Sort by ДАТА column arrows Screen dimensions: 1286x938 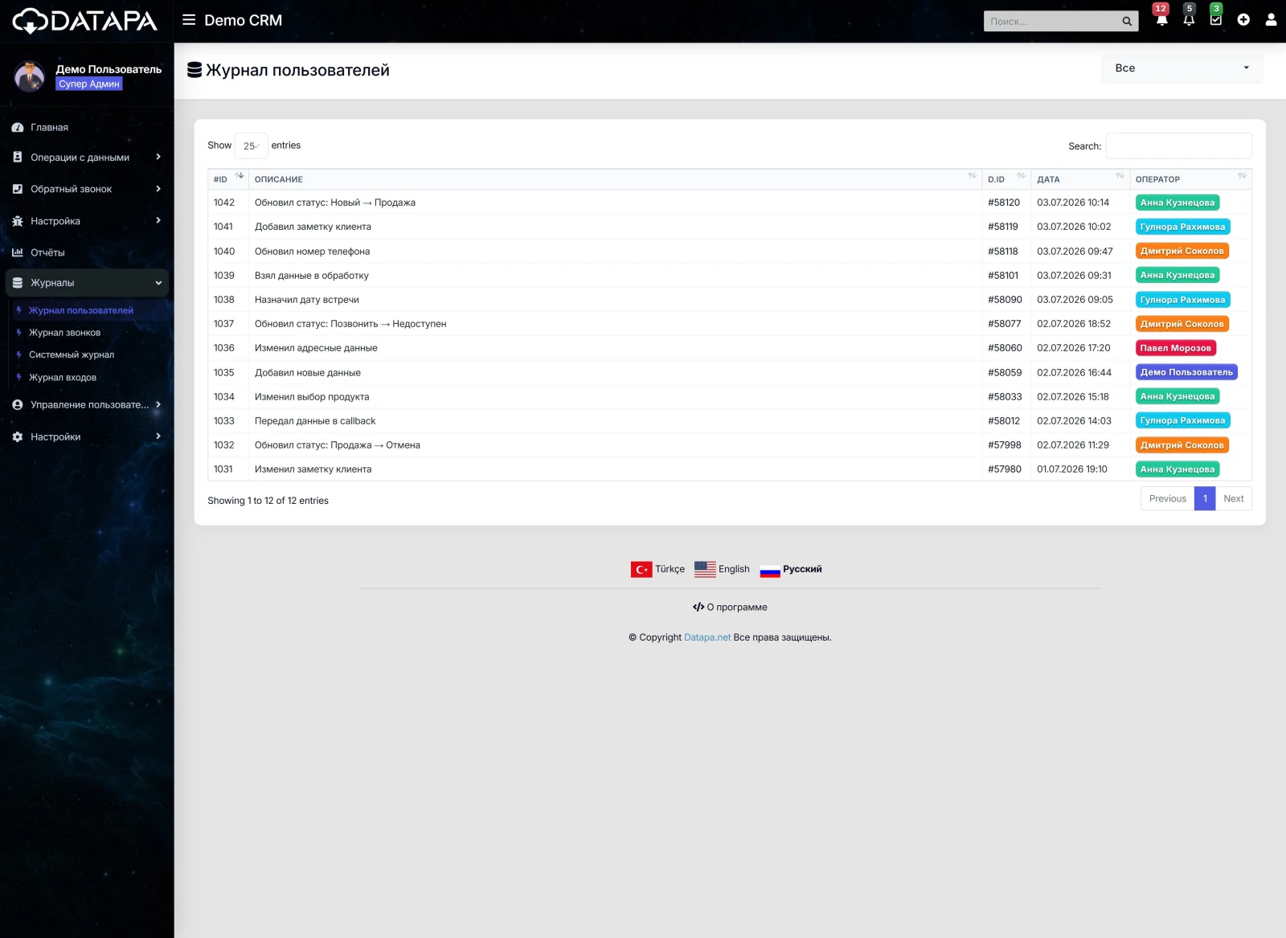pos(1120,176)
